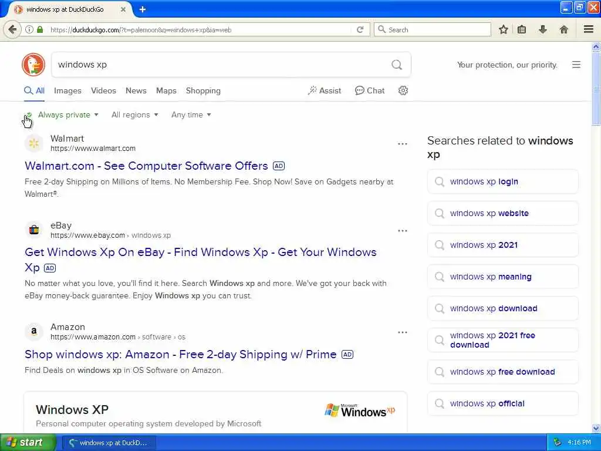This screenshot has width=601, height=451.
Task: Switch to Videos tab
Action: pyautogui.click(x=103, y=90)
